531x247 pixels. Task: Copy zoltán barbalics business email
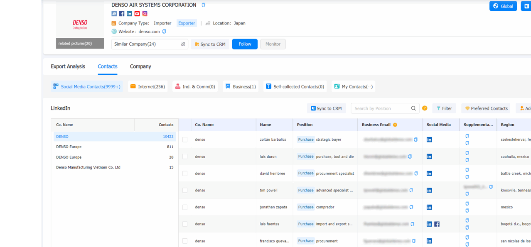[x=415, y=139]
